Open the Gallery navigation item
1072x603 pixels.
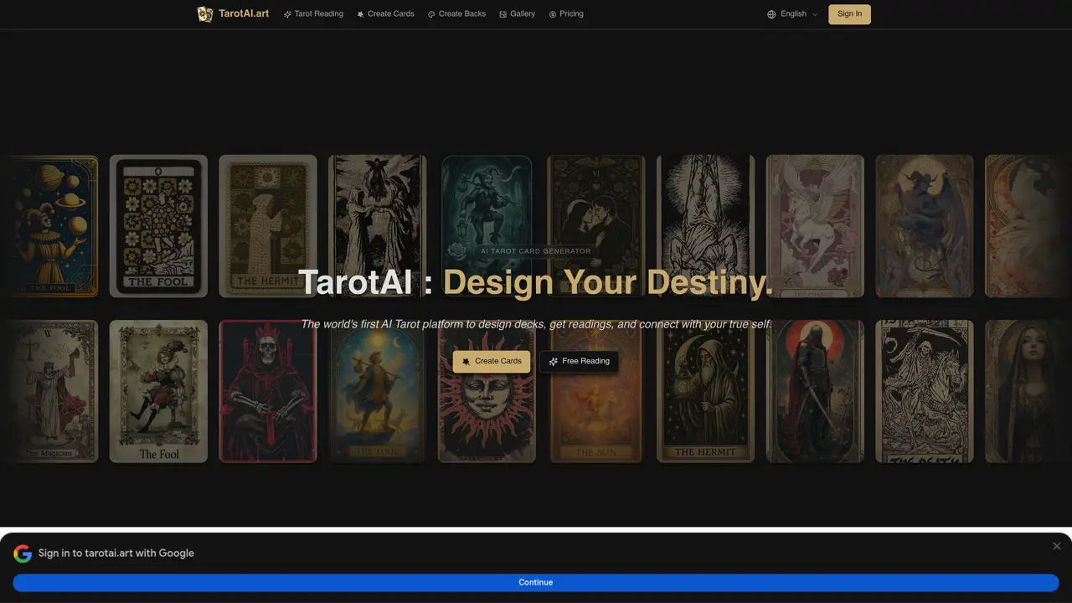pyautogui.click(x=517, y=14)
